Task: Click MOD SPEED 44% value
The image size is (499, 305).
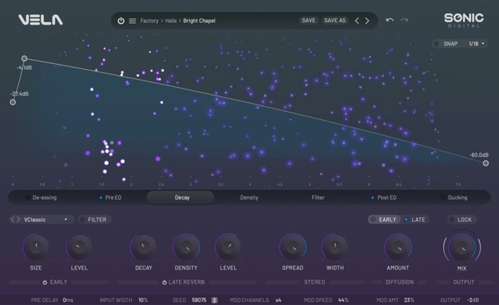Action: (x=343, y=300)
